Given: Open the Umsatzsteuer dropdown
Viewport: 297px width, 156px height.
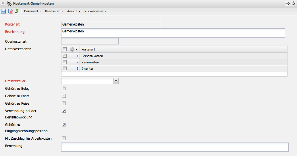Looking at the screenshot, I should click(x=116, y=81).
